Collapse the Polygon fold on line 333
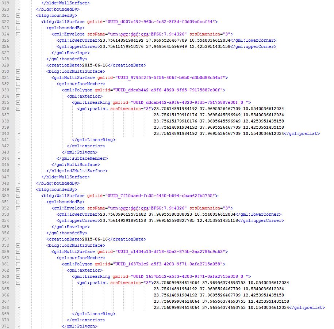Image resolution: width=334 pixels, height=329 pixels. point(18,90)
